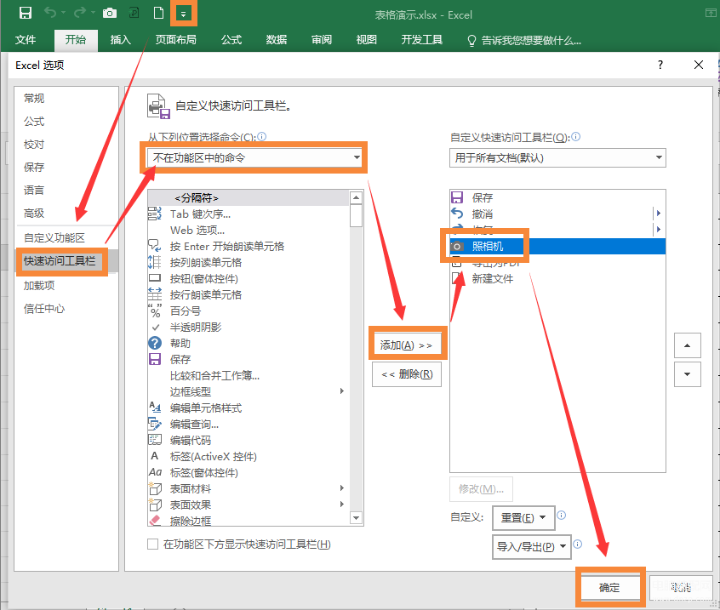Click the Redo icon in the title bar

[x=80, y=13]
